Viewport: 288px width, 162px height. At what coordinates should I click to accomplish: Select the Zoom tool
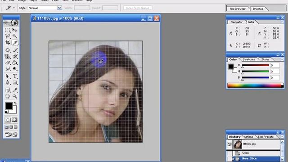point(15,96)
